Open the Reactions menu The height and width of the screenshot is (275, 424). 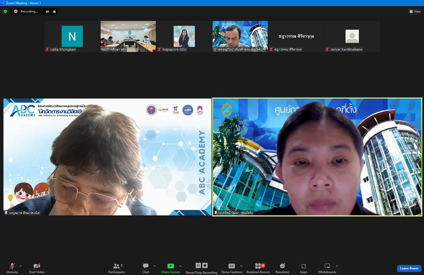tap(282, 268)
